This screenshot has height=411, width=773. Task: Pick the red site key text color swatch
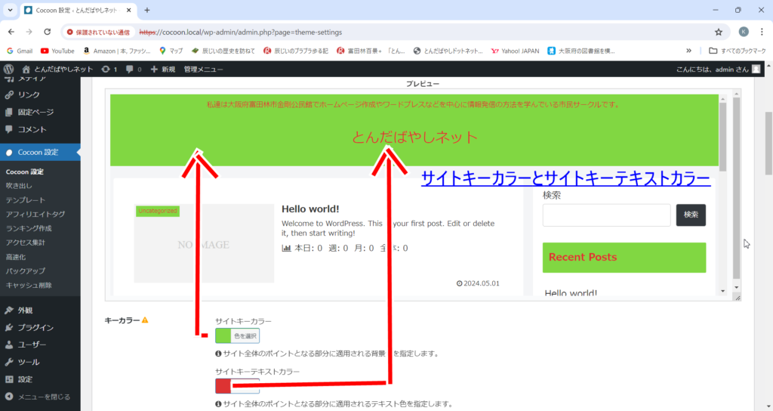(x=223, y=386)
